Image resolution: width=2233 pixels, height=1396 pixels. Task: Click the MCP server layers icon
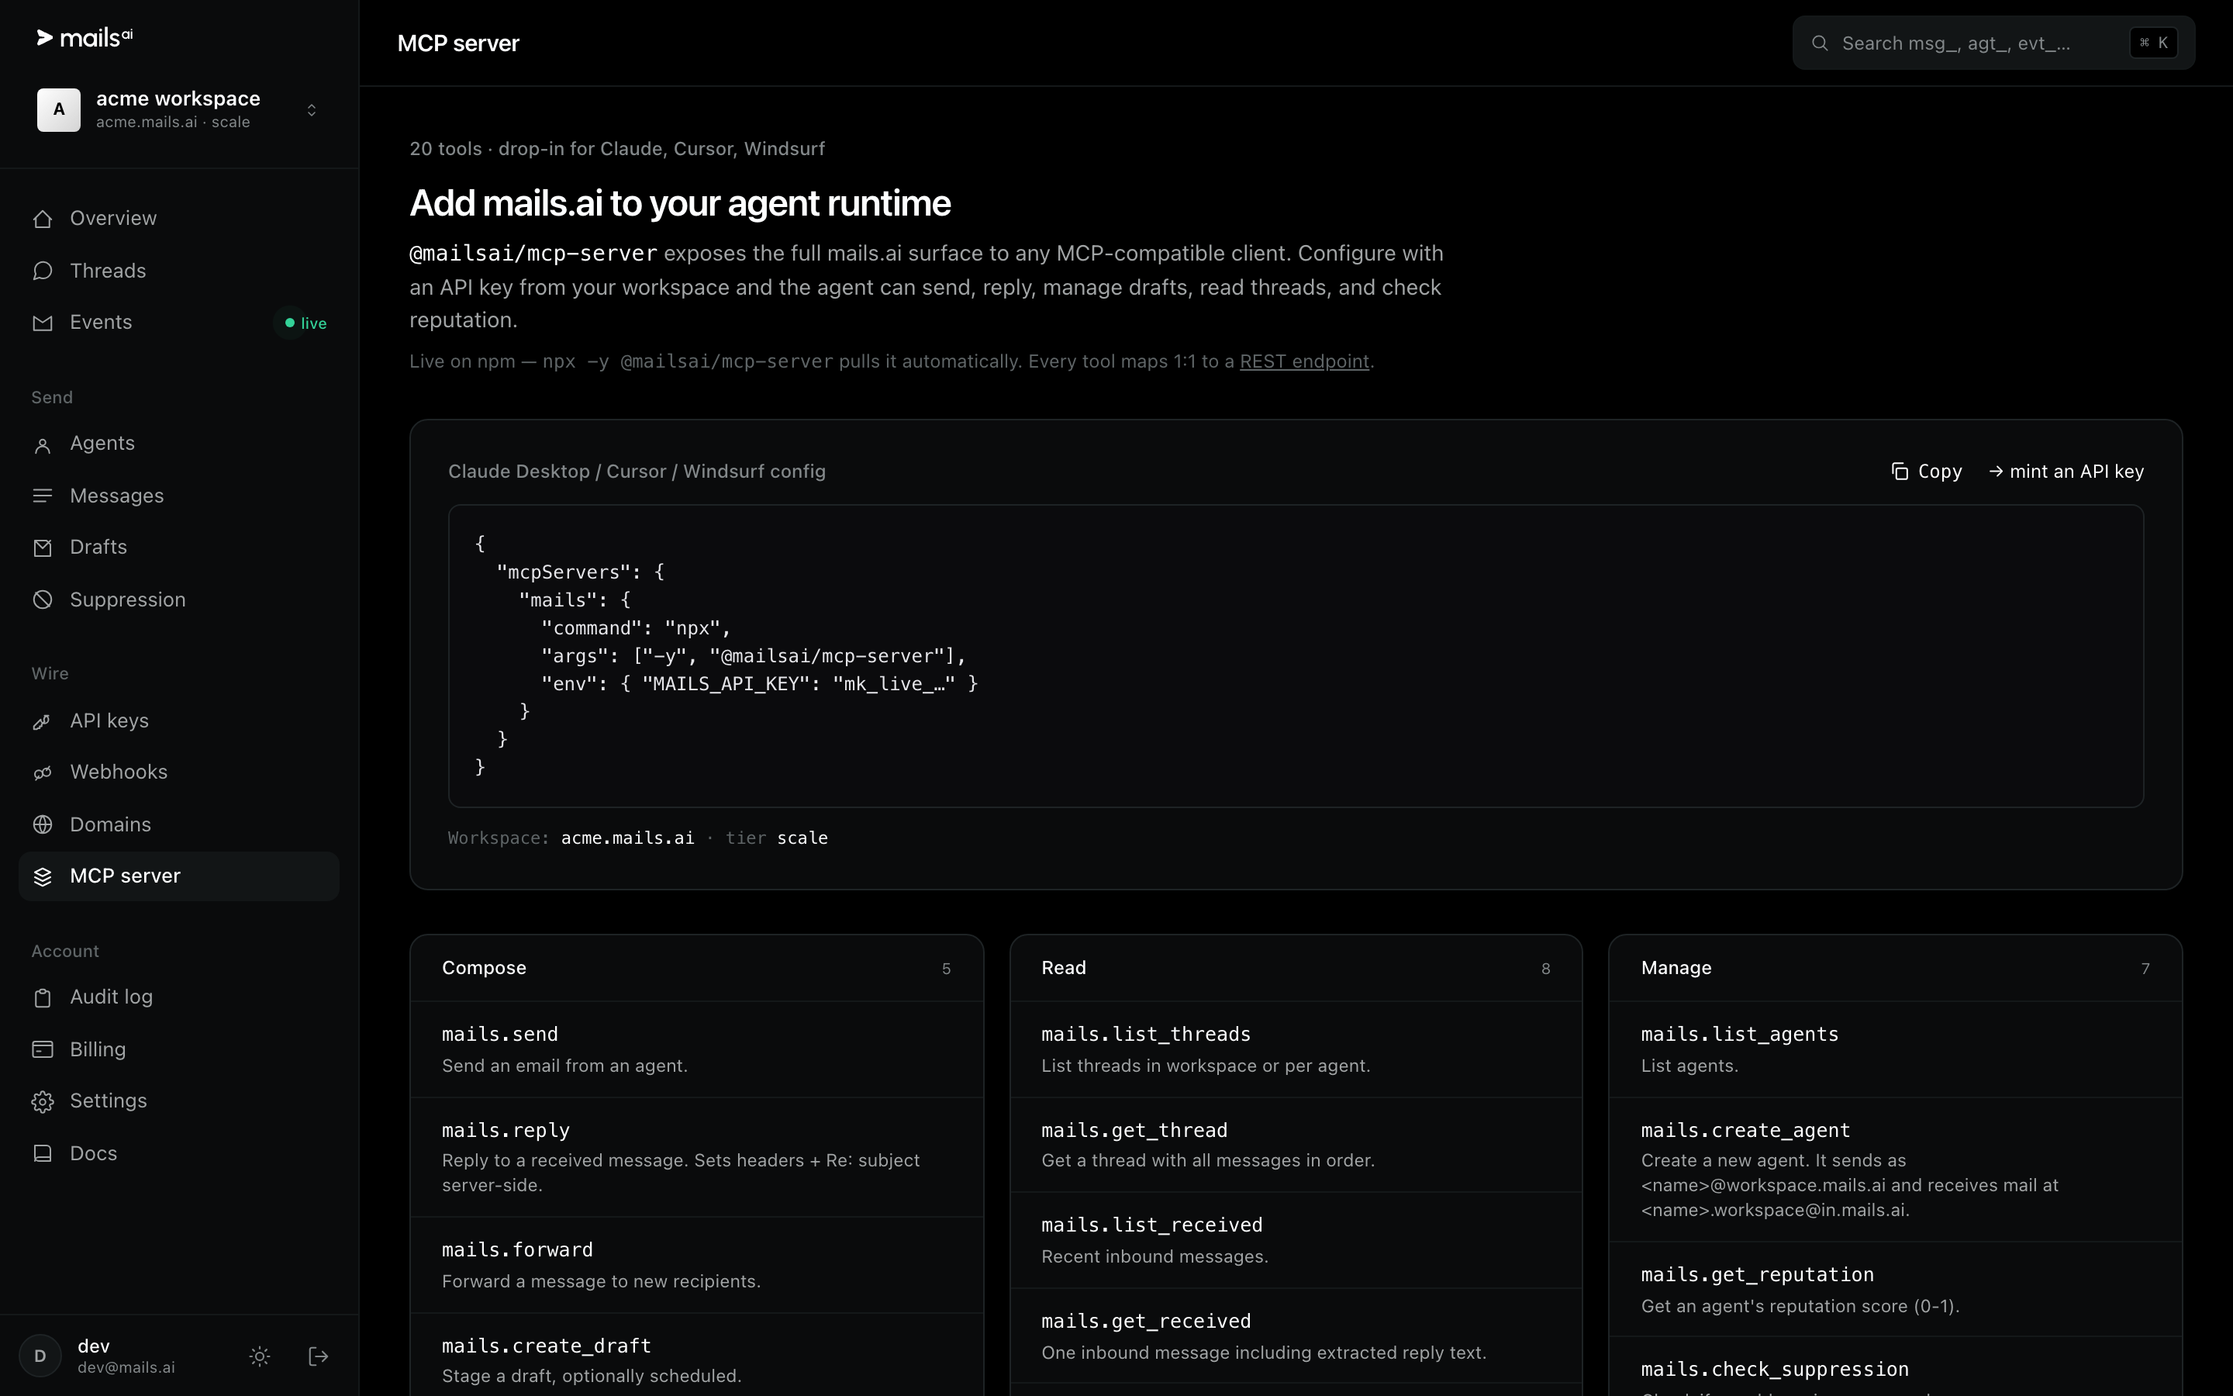click(43, 876)
